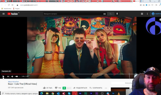
Task: Click the blue shield ad-blocker icon
Action: pos(146,5)
